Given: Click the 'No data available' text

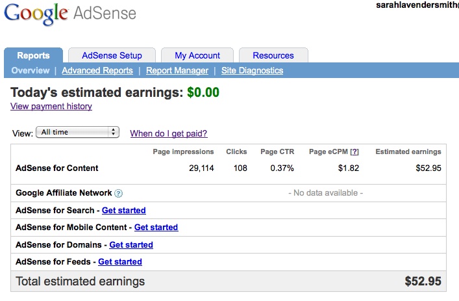Looking at the screenshot, I should point(325,193).
